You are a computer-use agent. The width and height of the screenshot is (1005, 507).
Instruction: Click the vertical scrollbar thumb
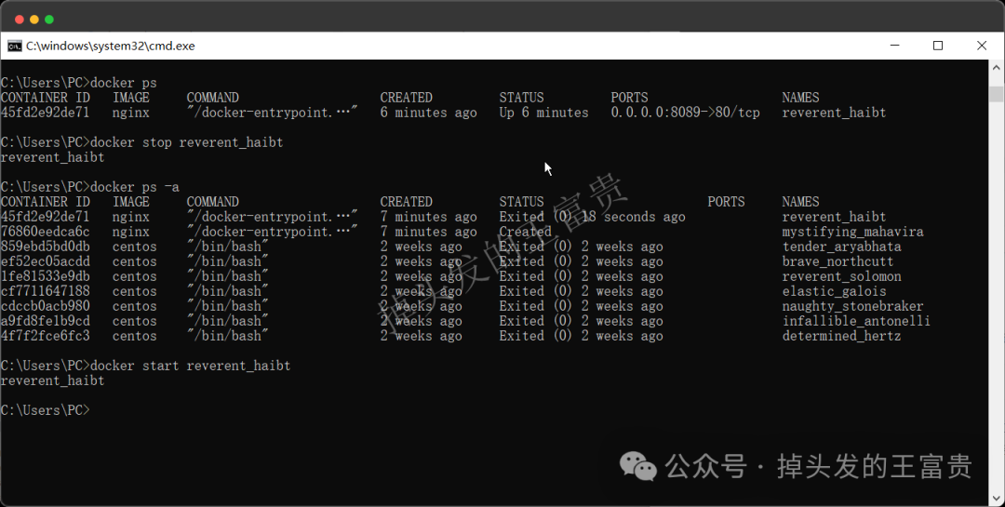coord(996,94)
